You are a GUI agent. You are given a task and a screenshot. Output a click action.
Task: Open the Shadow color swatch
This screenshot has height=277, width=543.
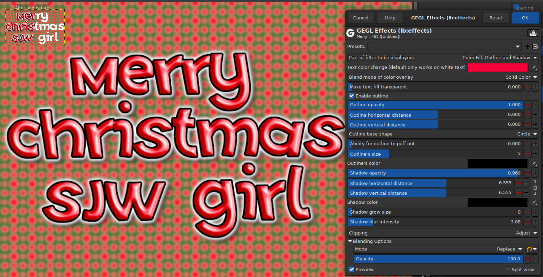click(x=498, y=202)
